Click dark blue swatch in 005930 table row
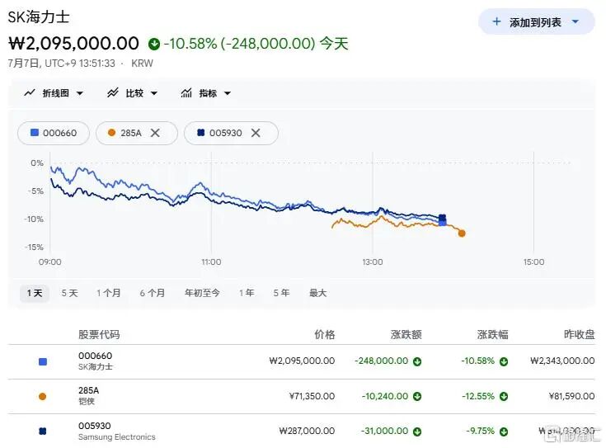 point(43,431)
